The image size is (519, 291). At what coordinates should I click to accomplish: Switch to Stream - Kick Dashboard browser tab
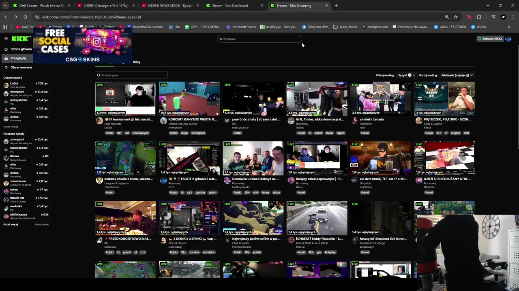[x=234, y=6]
